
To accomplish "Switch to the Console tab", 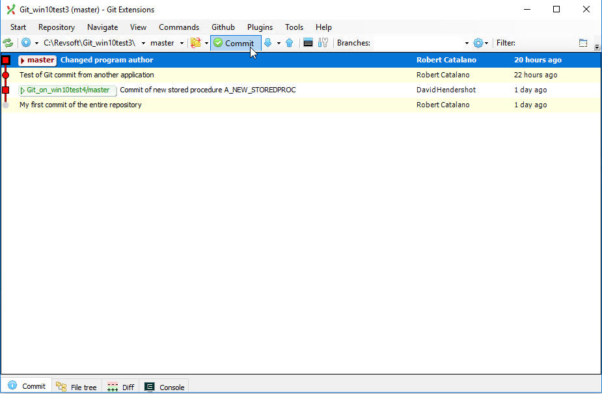I will 164,387.
